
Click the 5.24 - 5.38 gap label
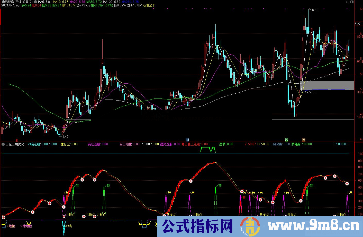pos(308,92)
